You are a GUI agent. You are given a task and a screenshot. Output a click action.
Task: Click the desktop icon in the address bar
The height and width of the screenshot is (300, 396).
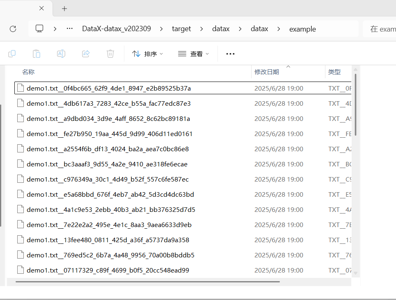coord(39,29)
